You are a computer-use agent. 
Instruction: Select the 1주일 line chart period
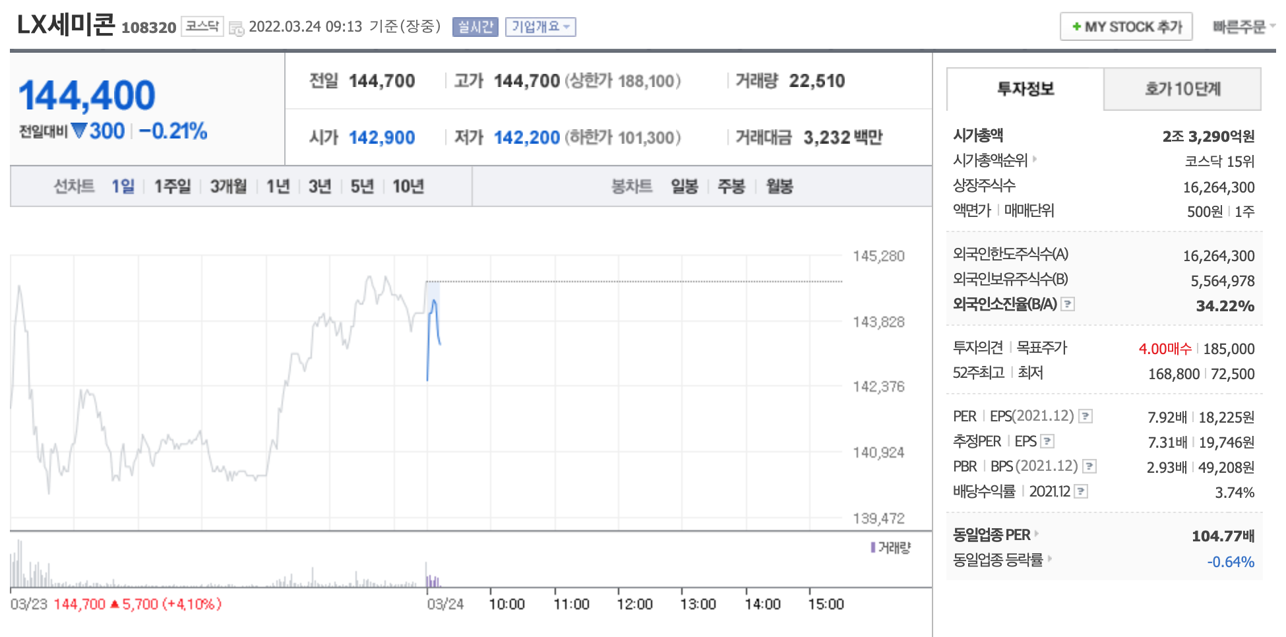point(172,187)
